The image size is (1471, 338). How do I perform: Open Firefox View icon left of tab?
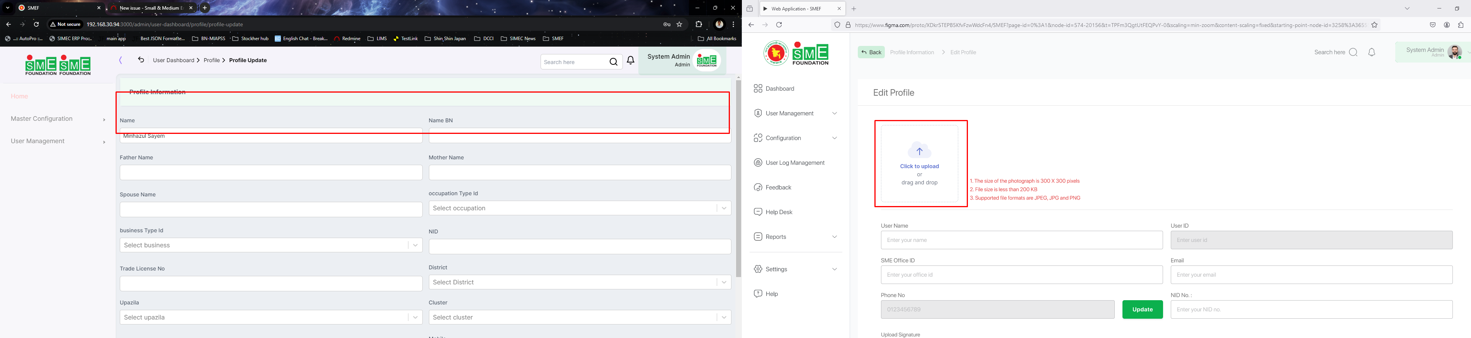[x=750, y=8]
